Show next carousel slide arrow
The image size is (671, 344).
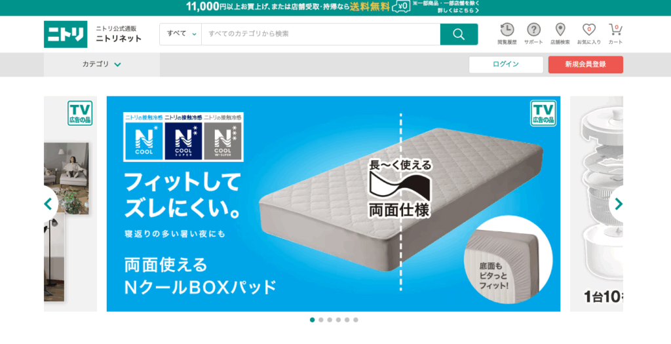click(618, 204)
